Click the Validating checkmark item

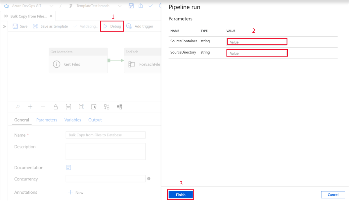point(86,26)
